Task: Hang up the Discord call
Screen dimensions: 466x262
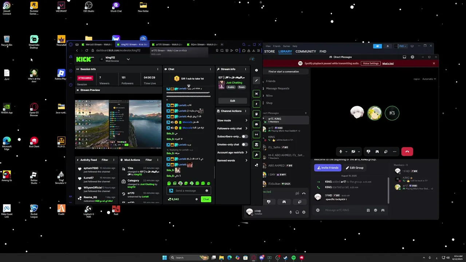Action: (407, 151)
